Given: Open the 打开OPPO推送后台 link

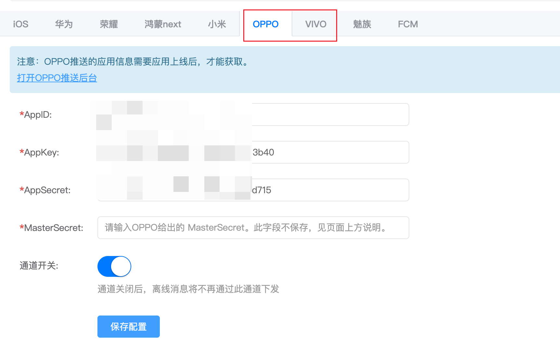Looking at the screenshot, I should pyautogui.click(x=57, y=78).
